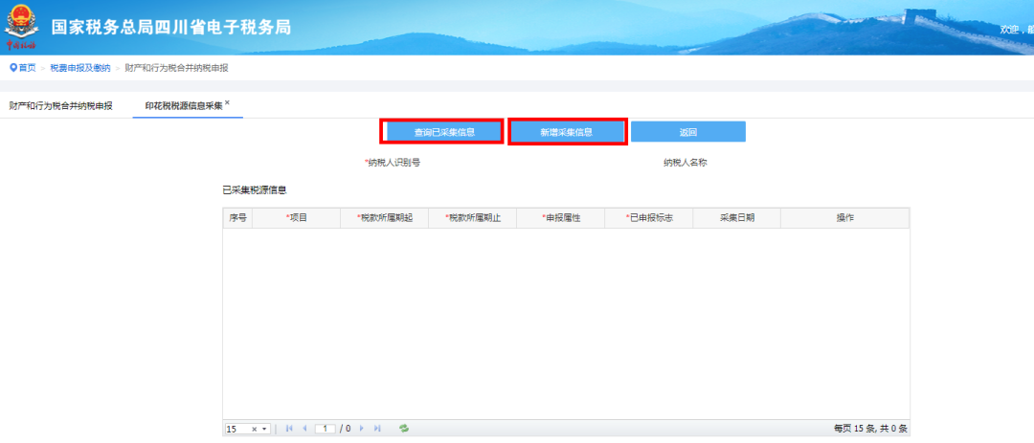Click the 查询已采集信息 button

444,132
